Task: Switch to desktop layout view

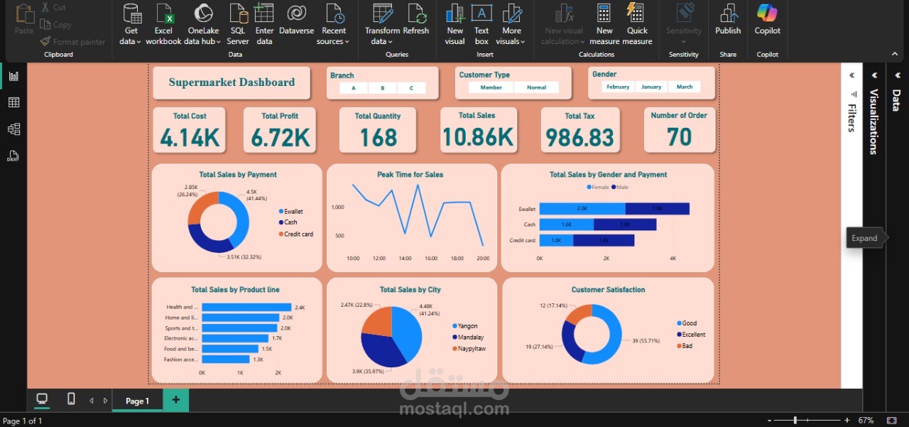Action: pos(42,399)
